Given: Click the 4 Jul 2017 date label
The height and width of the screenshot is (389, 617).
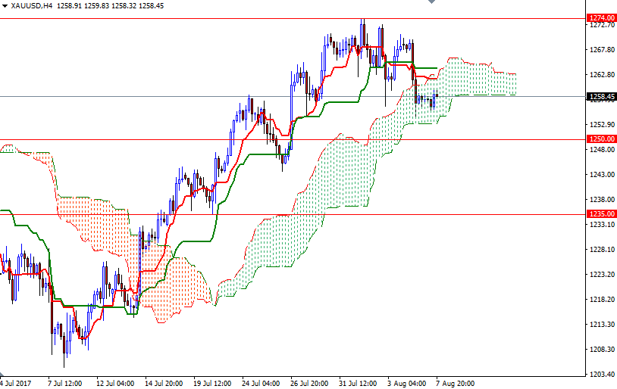Looking at the screenshot, I should coord(15,383).
